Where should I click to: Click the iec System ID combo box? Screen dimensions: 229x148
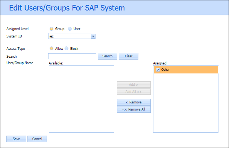click(72, 36)
